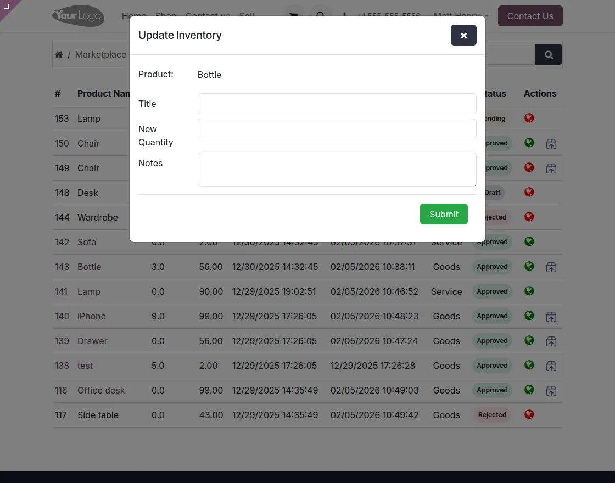615x483 pixels.
Task: Toggle publish globe for iPhone 140
Action: click(x=529, y=316)
